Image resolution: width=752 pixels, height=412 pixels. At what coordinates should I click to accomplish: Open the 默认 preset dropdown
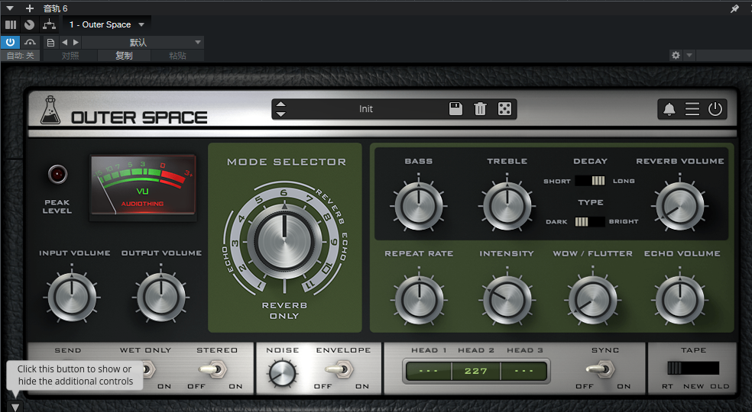[142, 43]
